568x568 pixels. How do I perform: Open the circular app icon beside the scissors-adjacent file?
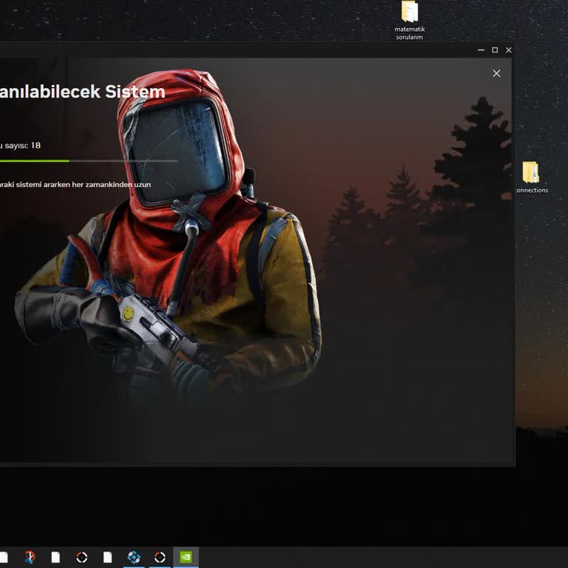[82, 557]
